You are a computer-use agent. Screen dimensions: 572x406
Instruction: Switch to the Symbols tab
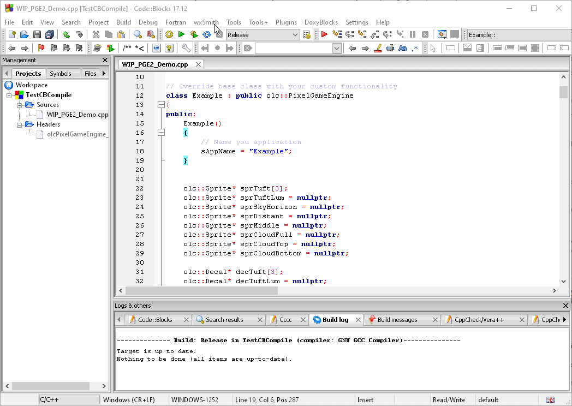point(61,74)
